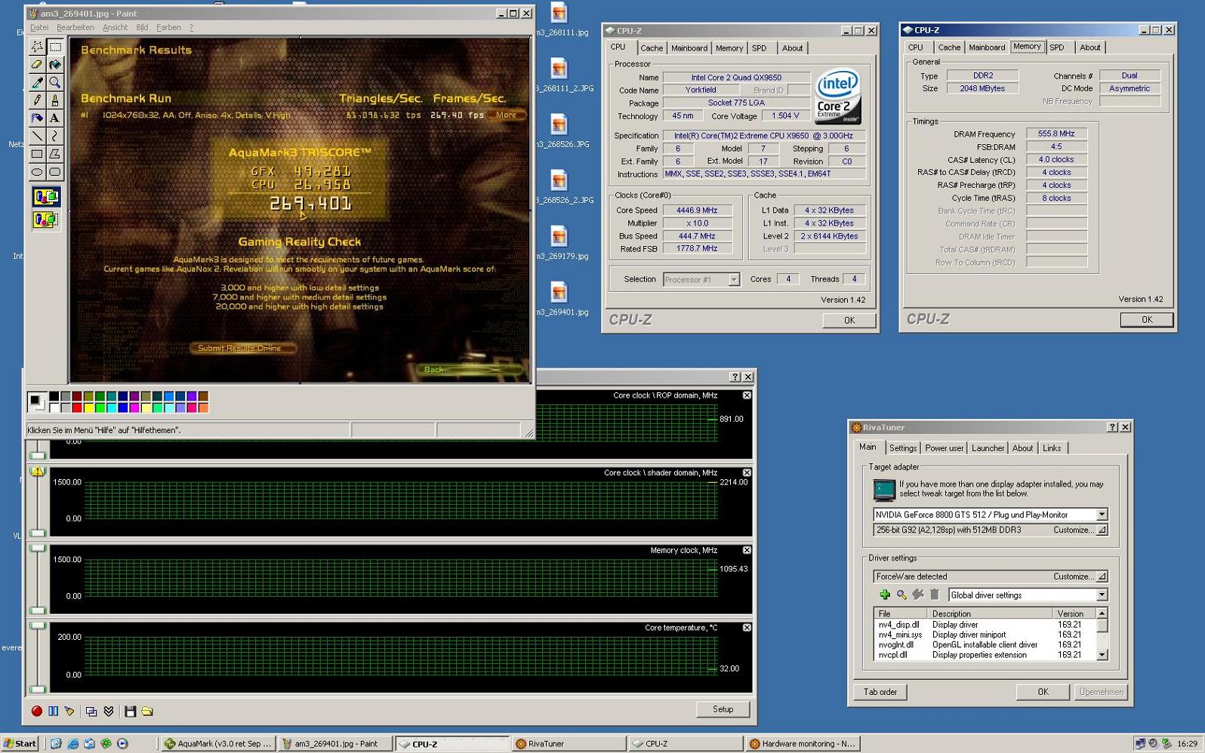Switch to SPD tab in right CPU-Z window
Screen dimensions: 1205x753
[1057, 48]
